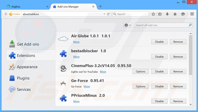Open More link for Air Globe

click(x=76, y=42)
